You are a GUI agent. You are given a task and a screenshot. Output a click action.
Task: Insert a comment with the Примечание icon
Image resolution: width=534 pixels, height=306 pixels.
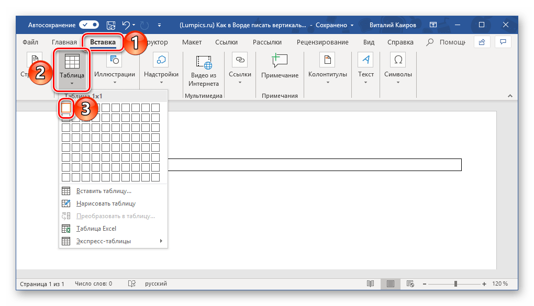click(280, 66)
